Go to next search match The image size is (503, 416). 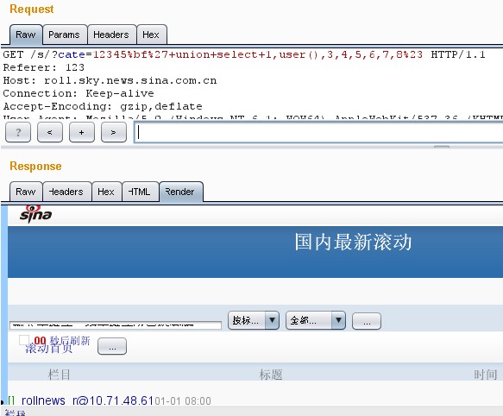[114, 132]
